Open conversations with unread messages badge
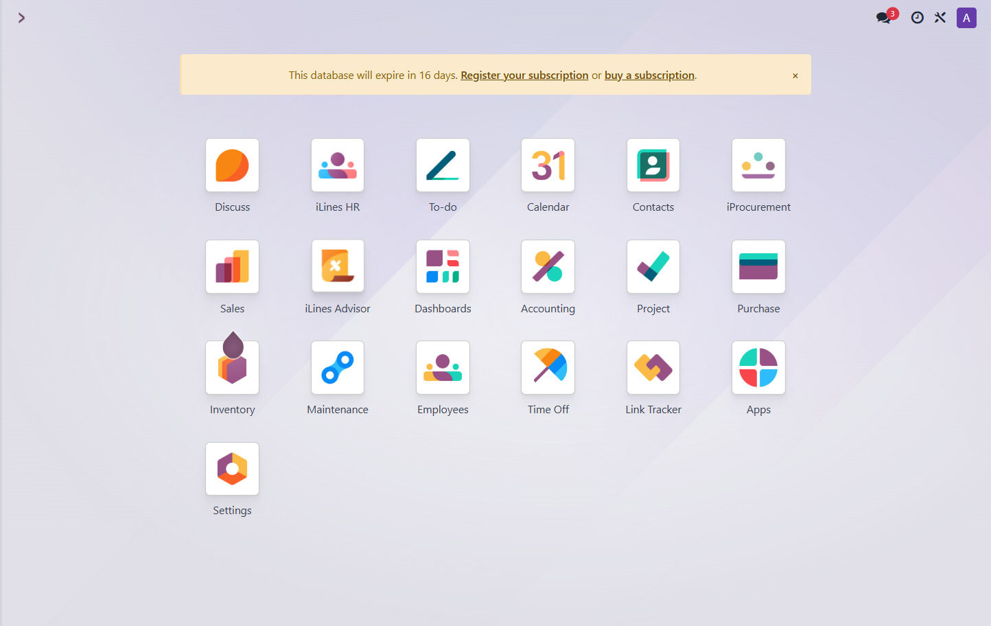Viewport: 991px width, 626px height. pos(886,17)
